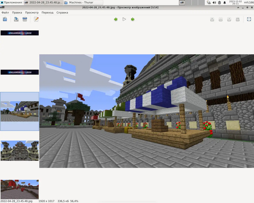Select active workspace in workspace switcher

(x=182, y=3)
